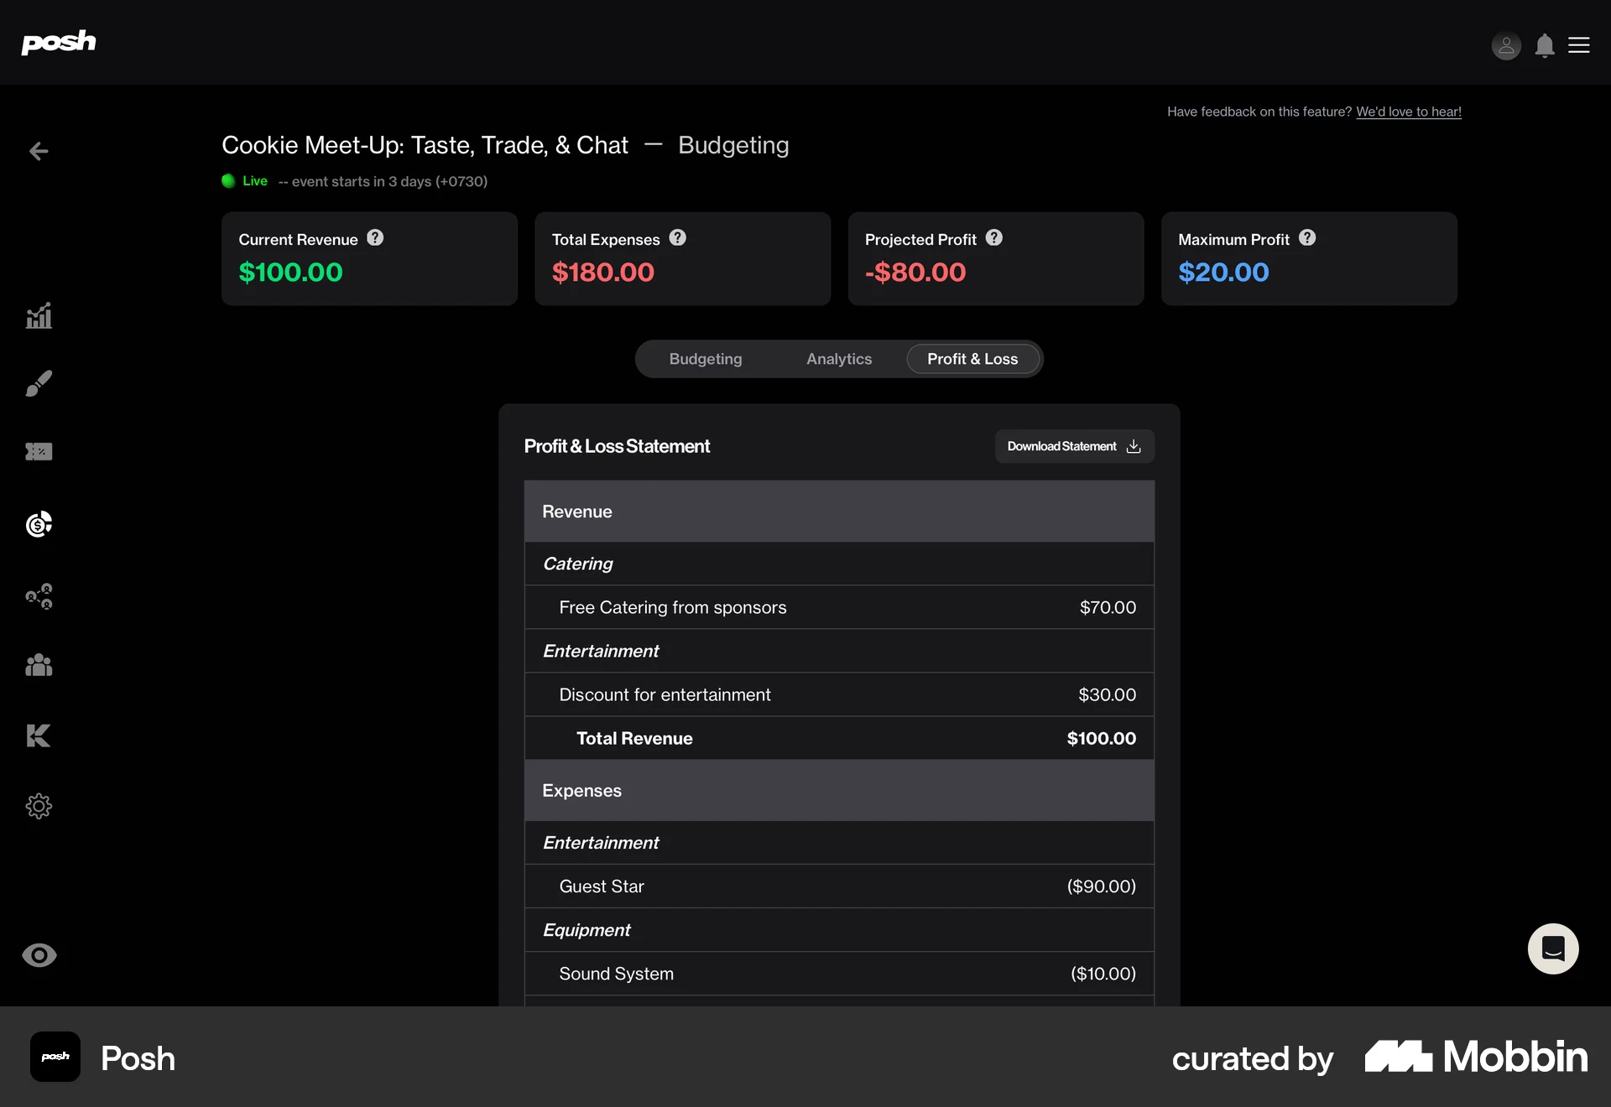Screen dimensions: 1611x1107
Task: Switch to the Budgeting tab
Action: [706, 359]
